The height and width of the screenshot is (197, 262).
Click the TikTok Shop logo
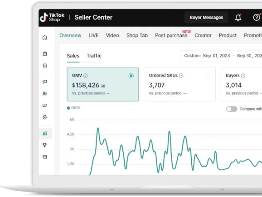click(x=52, y=17)
